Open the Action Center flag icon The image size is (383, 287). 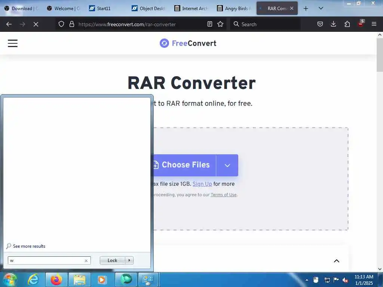[336, 280]
